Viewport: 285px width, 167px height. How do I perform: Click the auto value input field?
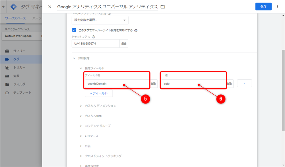[x=193, y=84]
